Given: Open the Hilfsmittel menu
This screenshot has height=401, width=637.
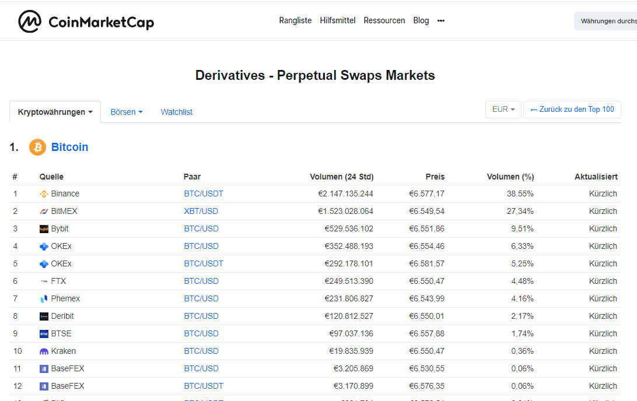Looking at the screenshot, I should click(338, 20).
